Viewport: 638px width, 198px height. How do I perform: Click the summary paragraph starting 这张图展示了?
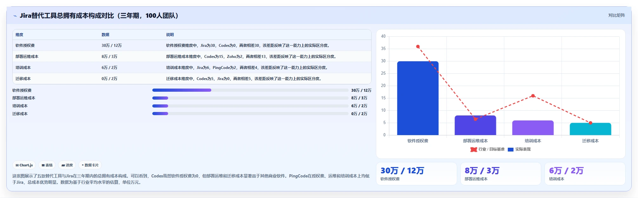click(191, 179)
